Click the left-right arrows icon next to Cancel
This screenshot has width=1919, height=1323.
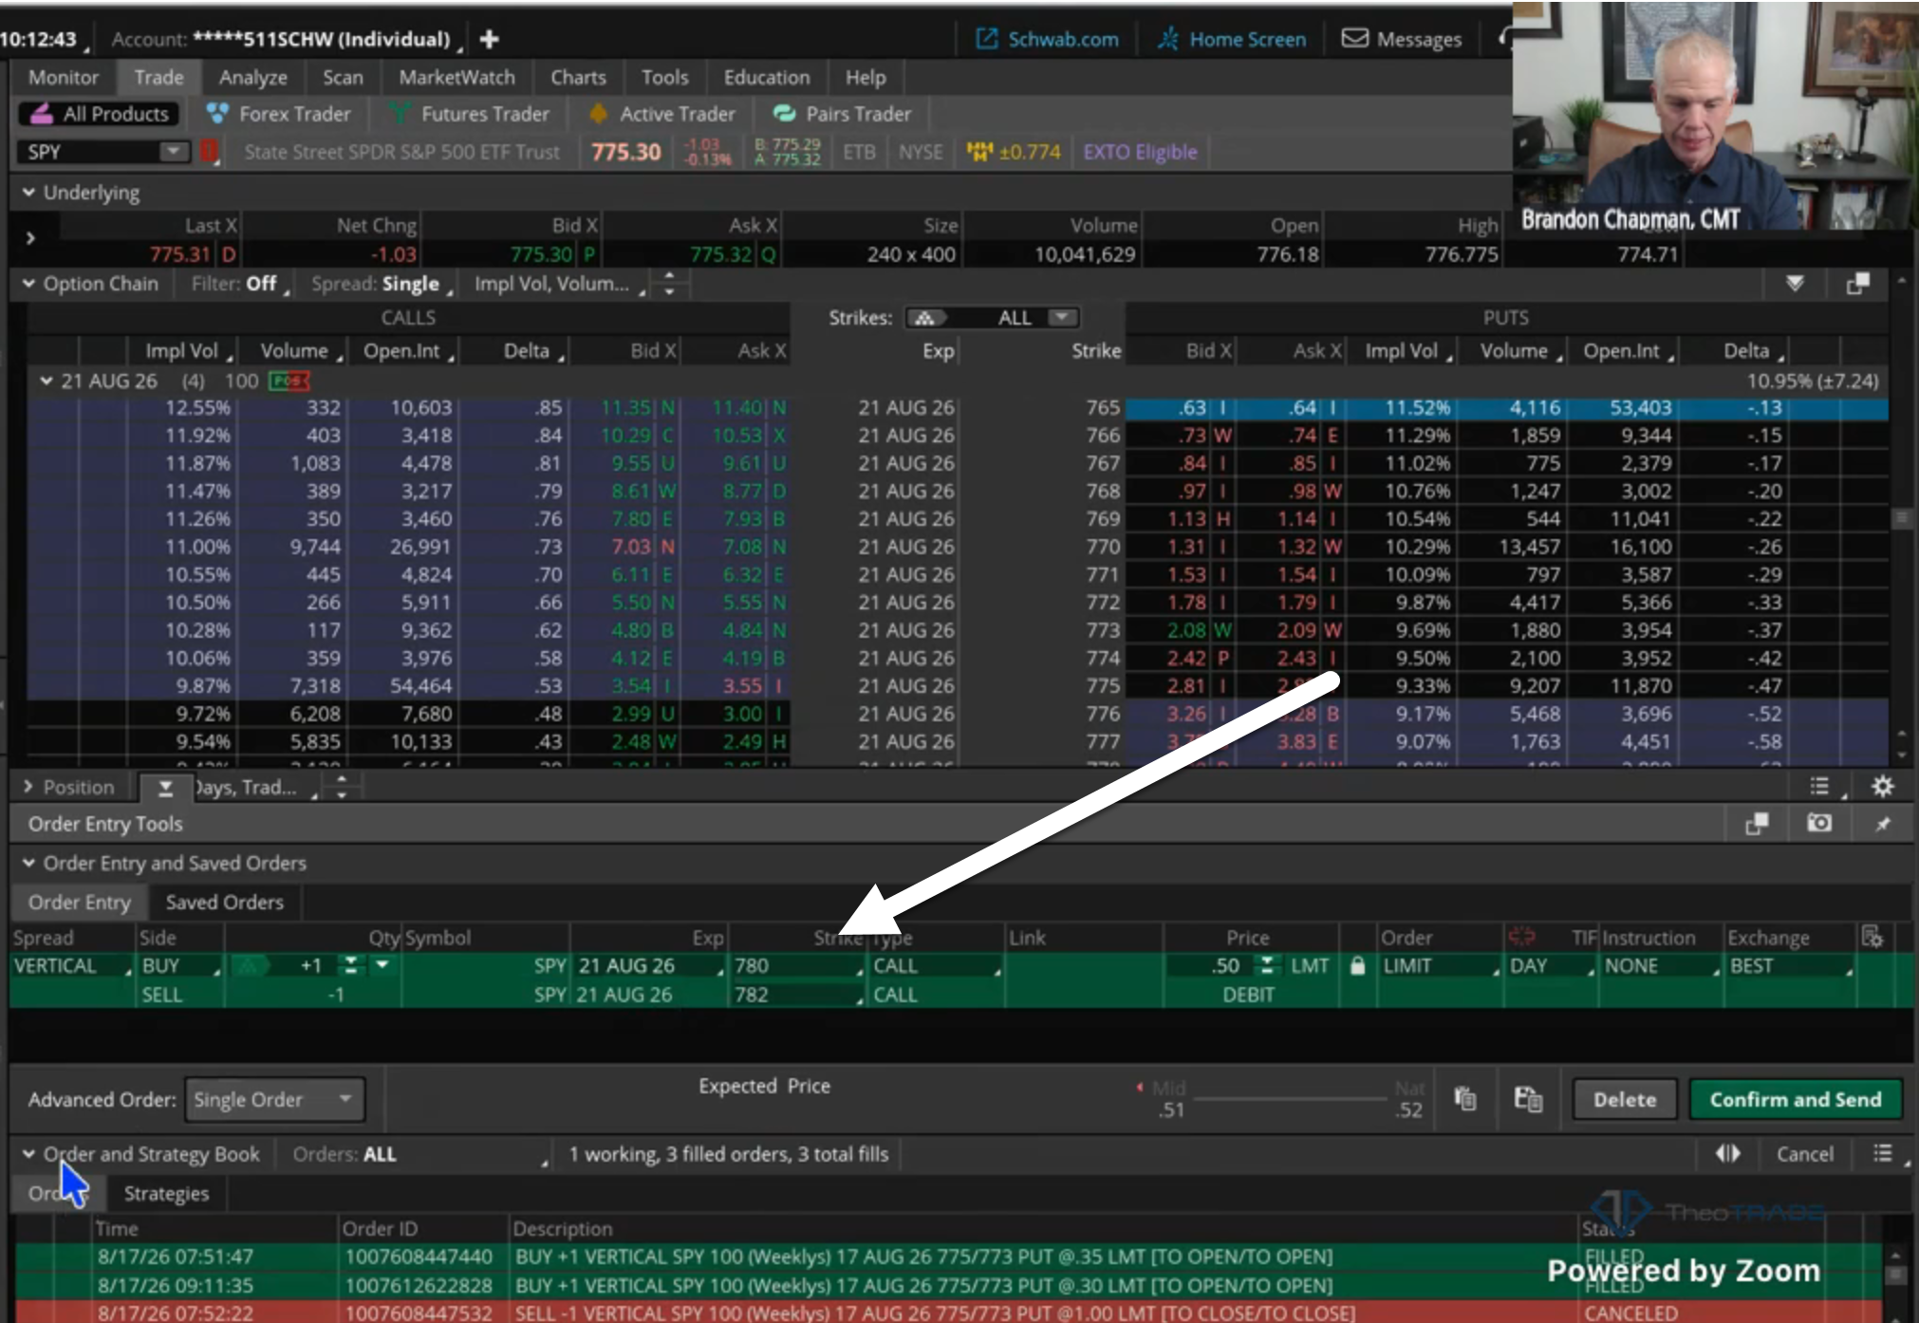(1728, 1153)
